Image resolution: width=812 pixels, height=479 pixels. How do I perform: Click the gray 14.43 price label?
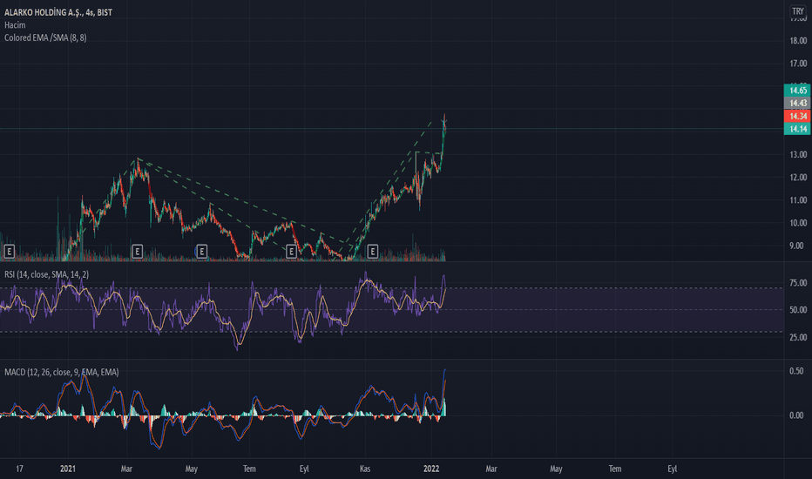click(x=797, y=103)
